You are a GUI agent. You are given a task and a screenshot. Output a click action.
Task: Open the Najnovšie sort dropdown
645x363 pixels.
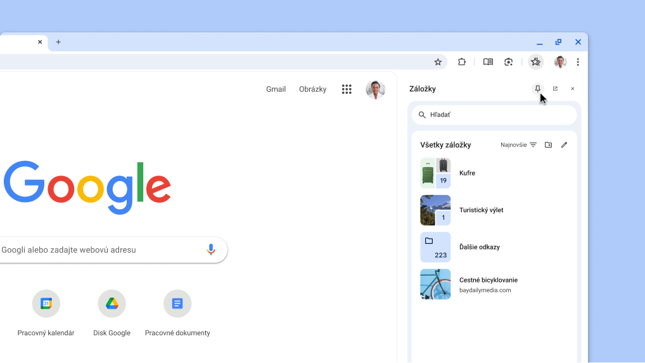click(x=518, y=144)
